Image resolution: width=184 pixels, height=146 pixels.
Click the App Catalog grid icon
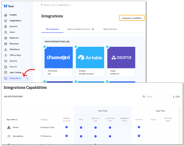coord(6,72)
